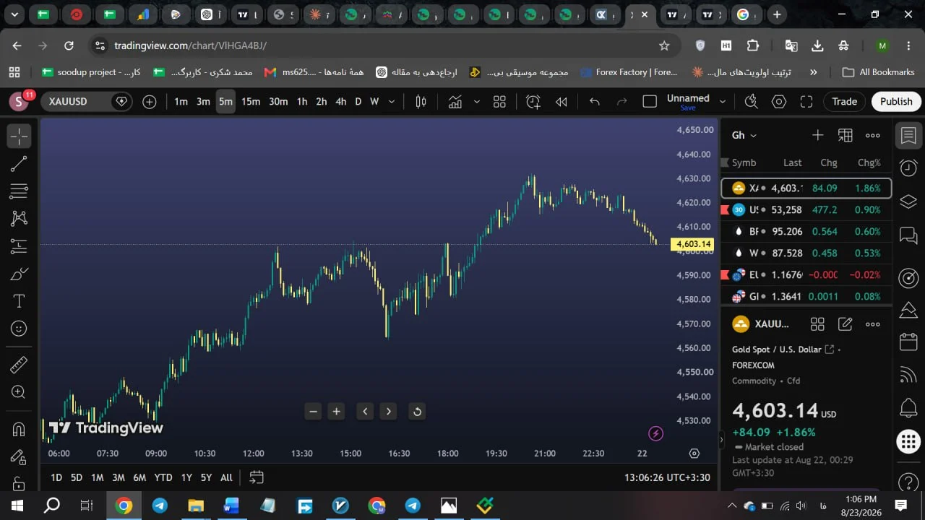Image resolution: width=925 pixels, height=520 pixels.
Task: Open the alerts panel in right sidebar
Action: pyautogui.click(x=908, y=168)
